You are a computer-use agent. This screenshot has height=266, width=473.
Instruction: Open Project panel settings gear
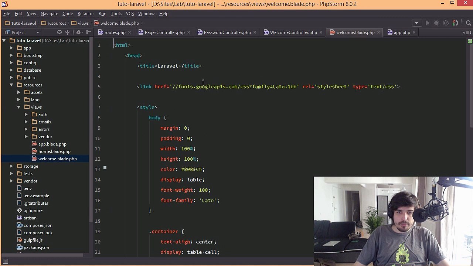[79, 33]
